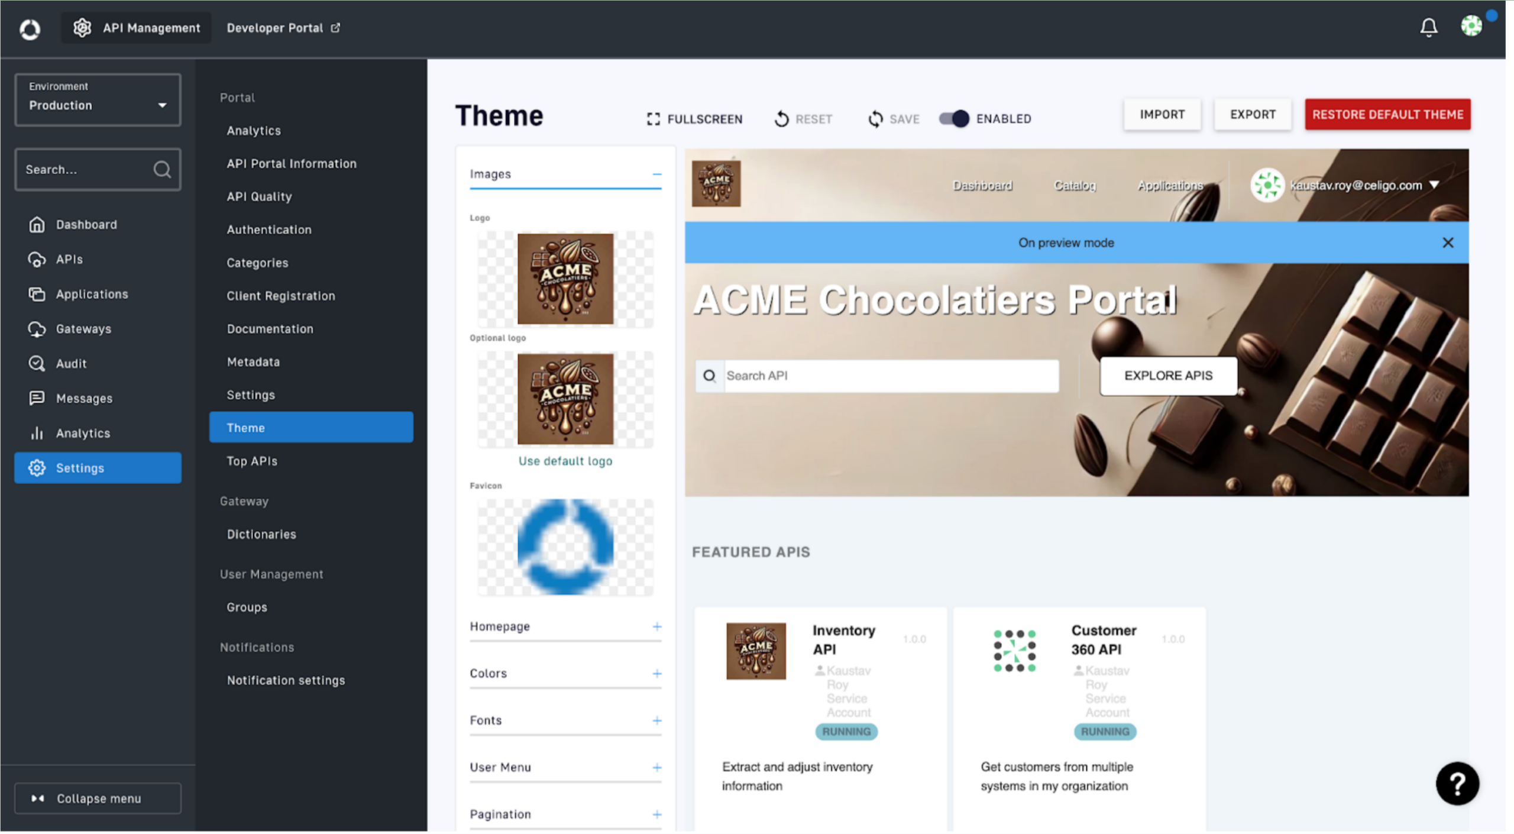Viewport: 1514px width, 834px height.
Task: Expand the Fonts section settings
Action: pos(657,719)
